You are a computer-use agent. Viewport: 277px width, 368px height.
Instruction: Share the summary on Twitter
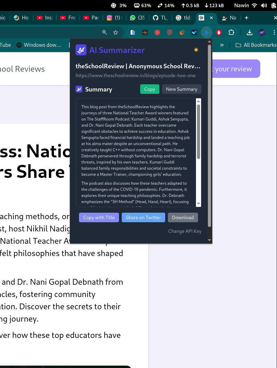pos(143,217)
